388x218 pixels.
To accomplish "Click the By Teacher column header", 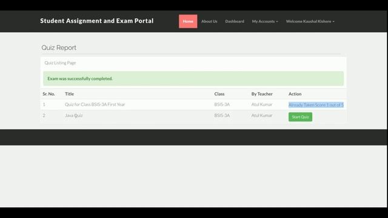I will pos(262,94).
